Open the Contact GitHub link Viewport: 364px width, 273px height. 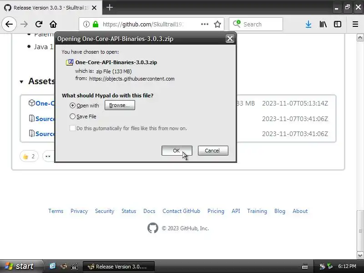[x=181, y=211]
